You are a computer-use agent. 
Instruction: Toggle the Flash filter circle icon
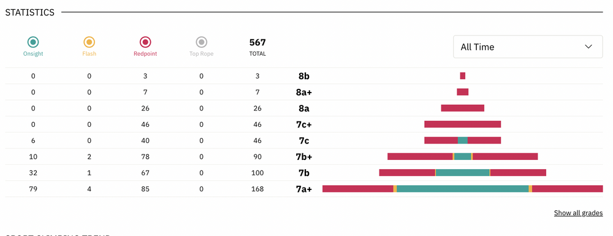pos(89,42)
